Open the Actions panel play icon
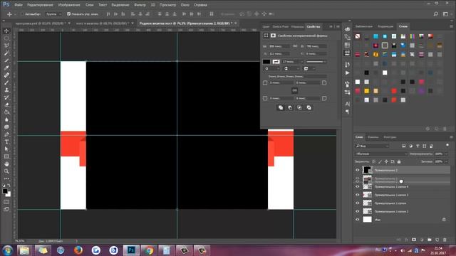The height and width of the screenshot is (256, 456). coord(347,73)
